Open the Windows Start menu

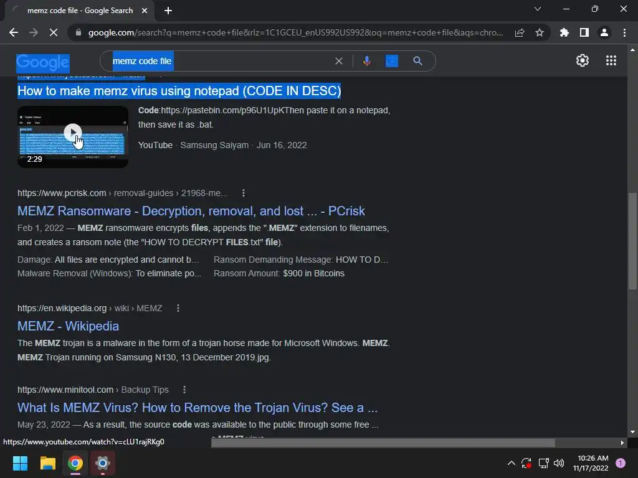20,463
